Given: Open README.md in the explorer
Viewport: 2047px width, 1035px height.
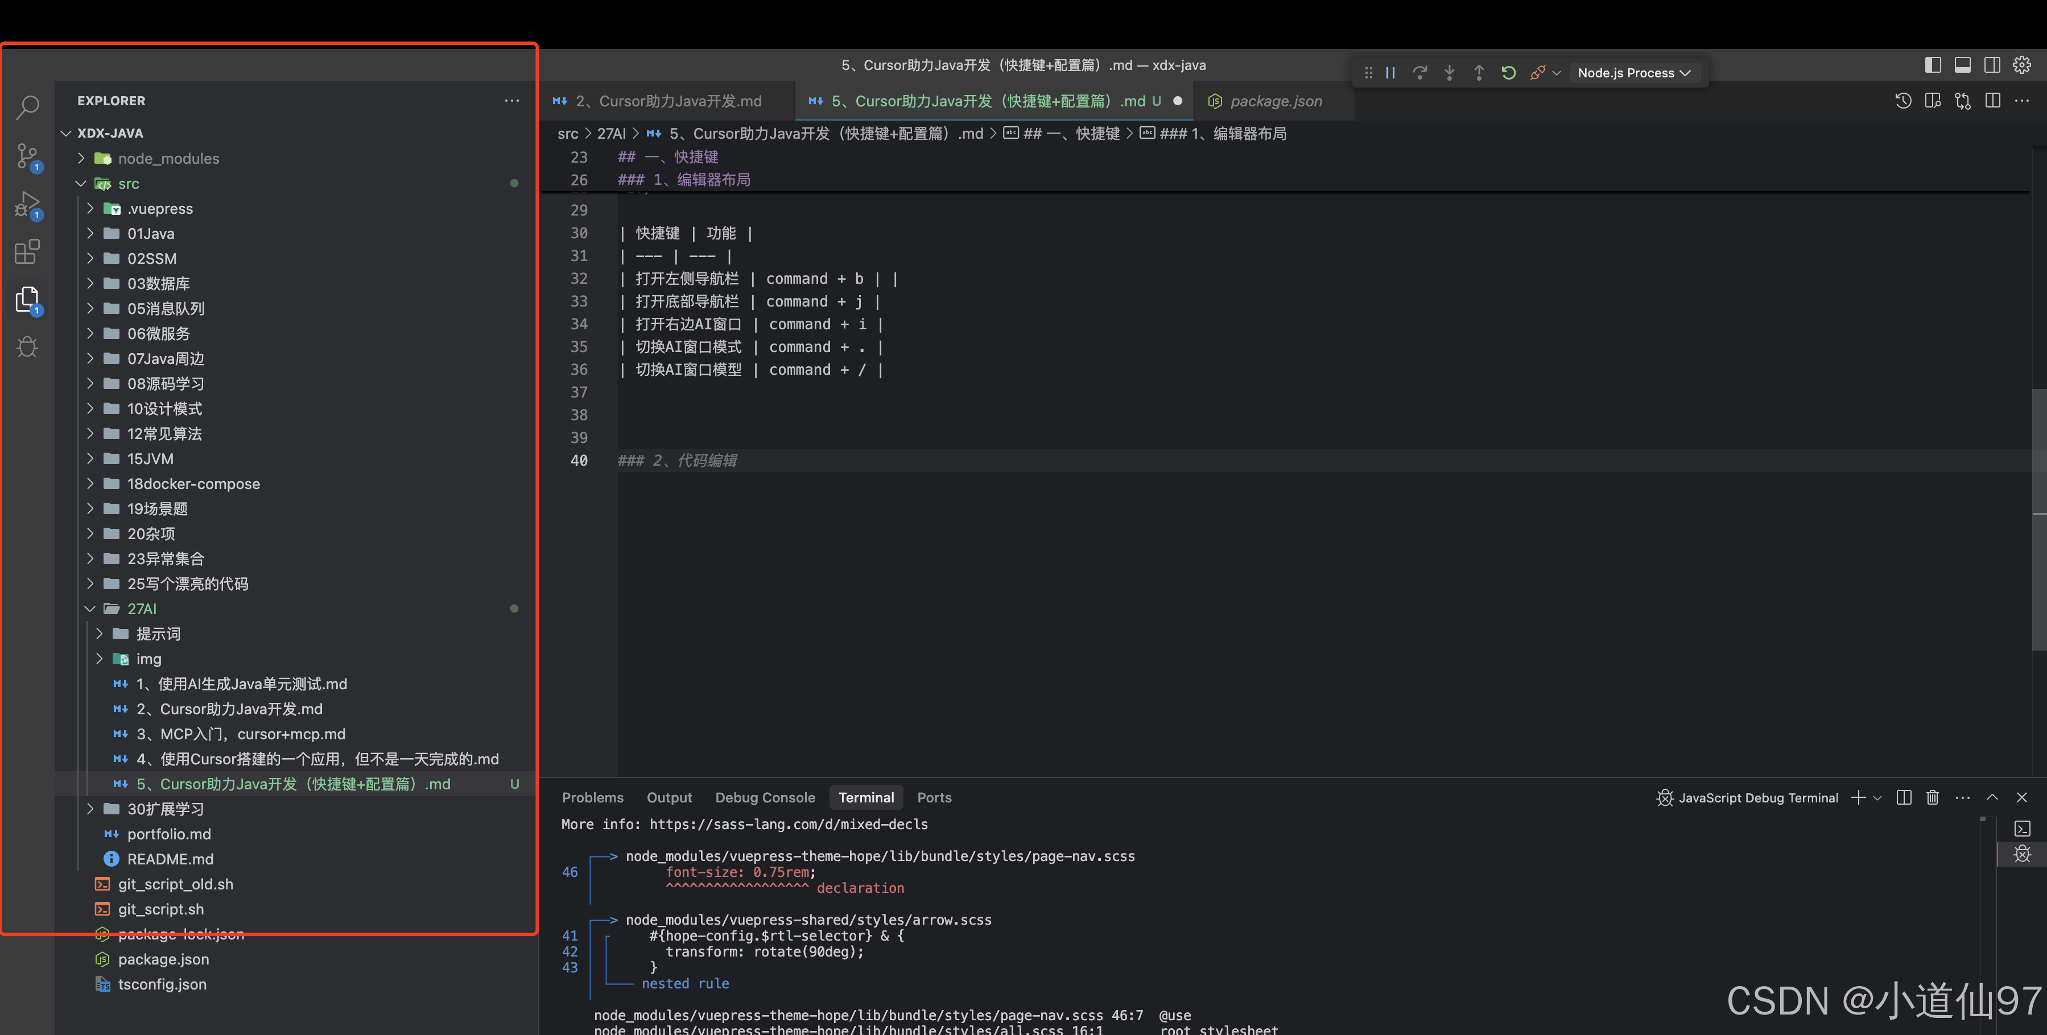Looking at the screenshot, I should [170, 859].
